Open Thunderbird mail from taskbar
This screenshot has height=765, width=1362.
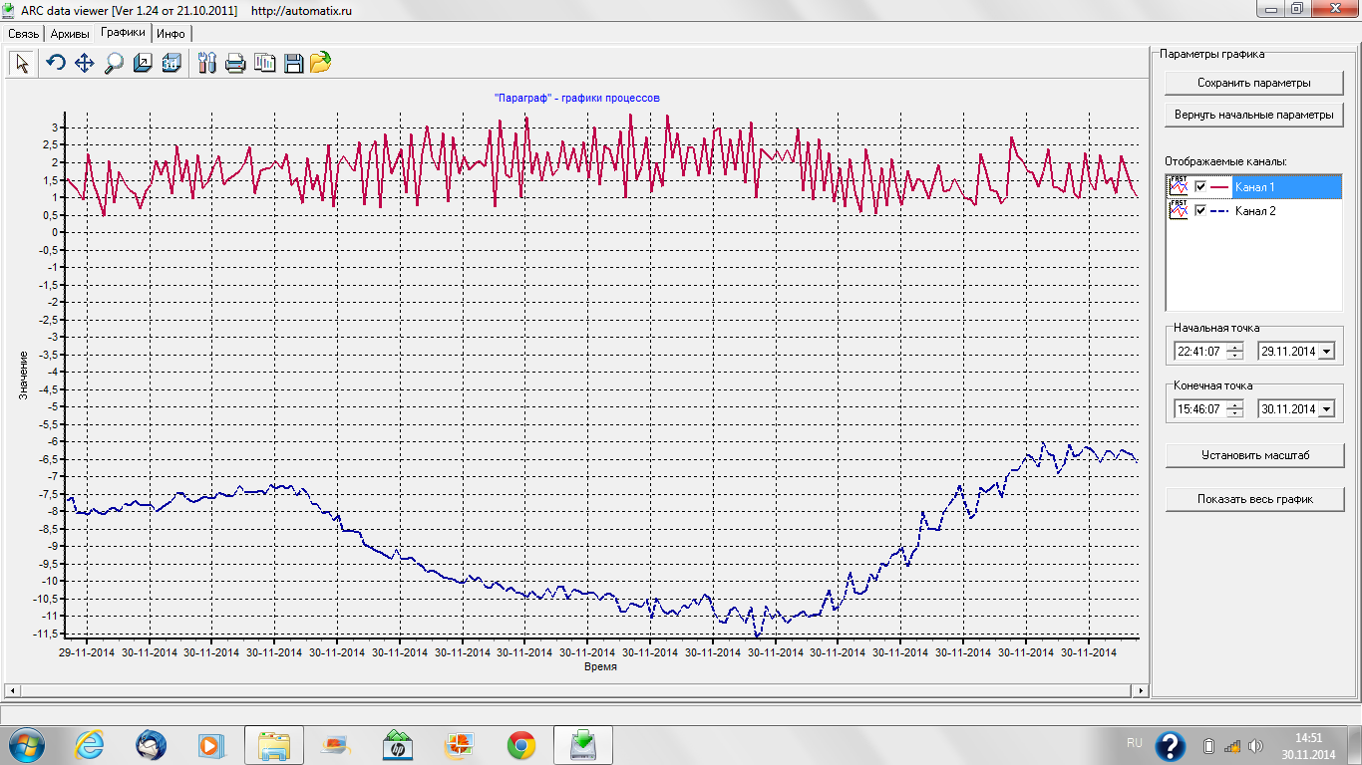(x=151, y=745)
